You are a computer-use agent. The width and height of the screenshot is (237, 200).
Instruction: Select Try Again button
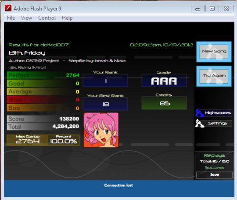[x=214, y=76]
